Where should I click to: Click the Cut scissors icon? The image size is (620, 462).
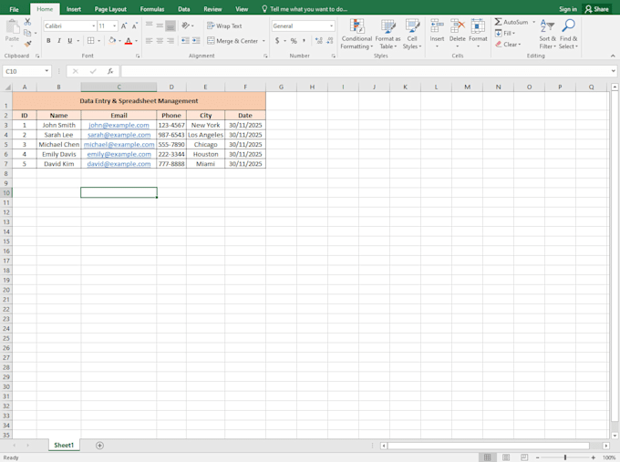pos(27,22)
